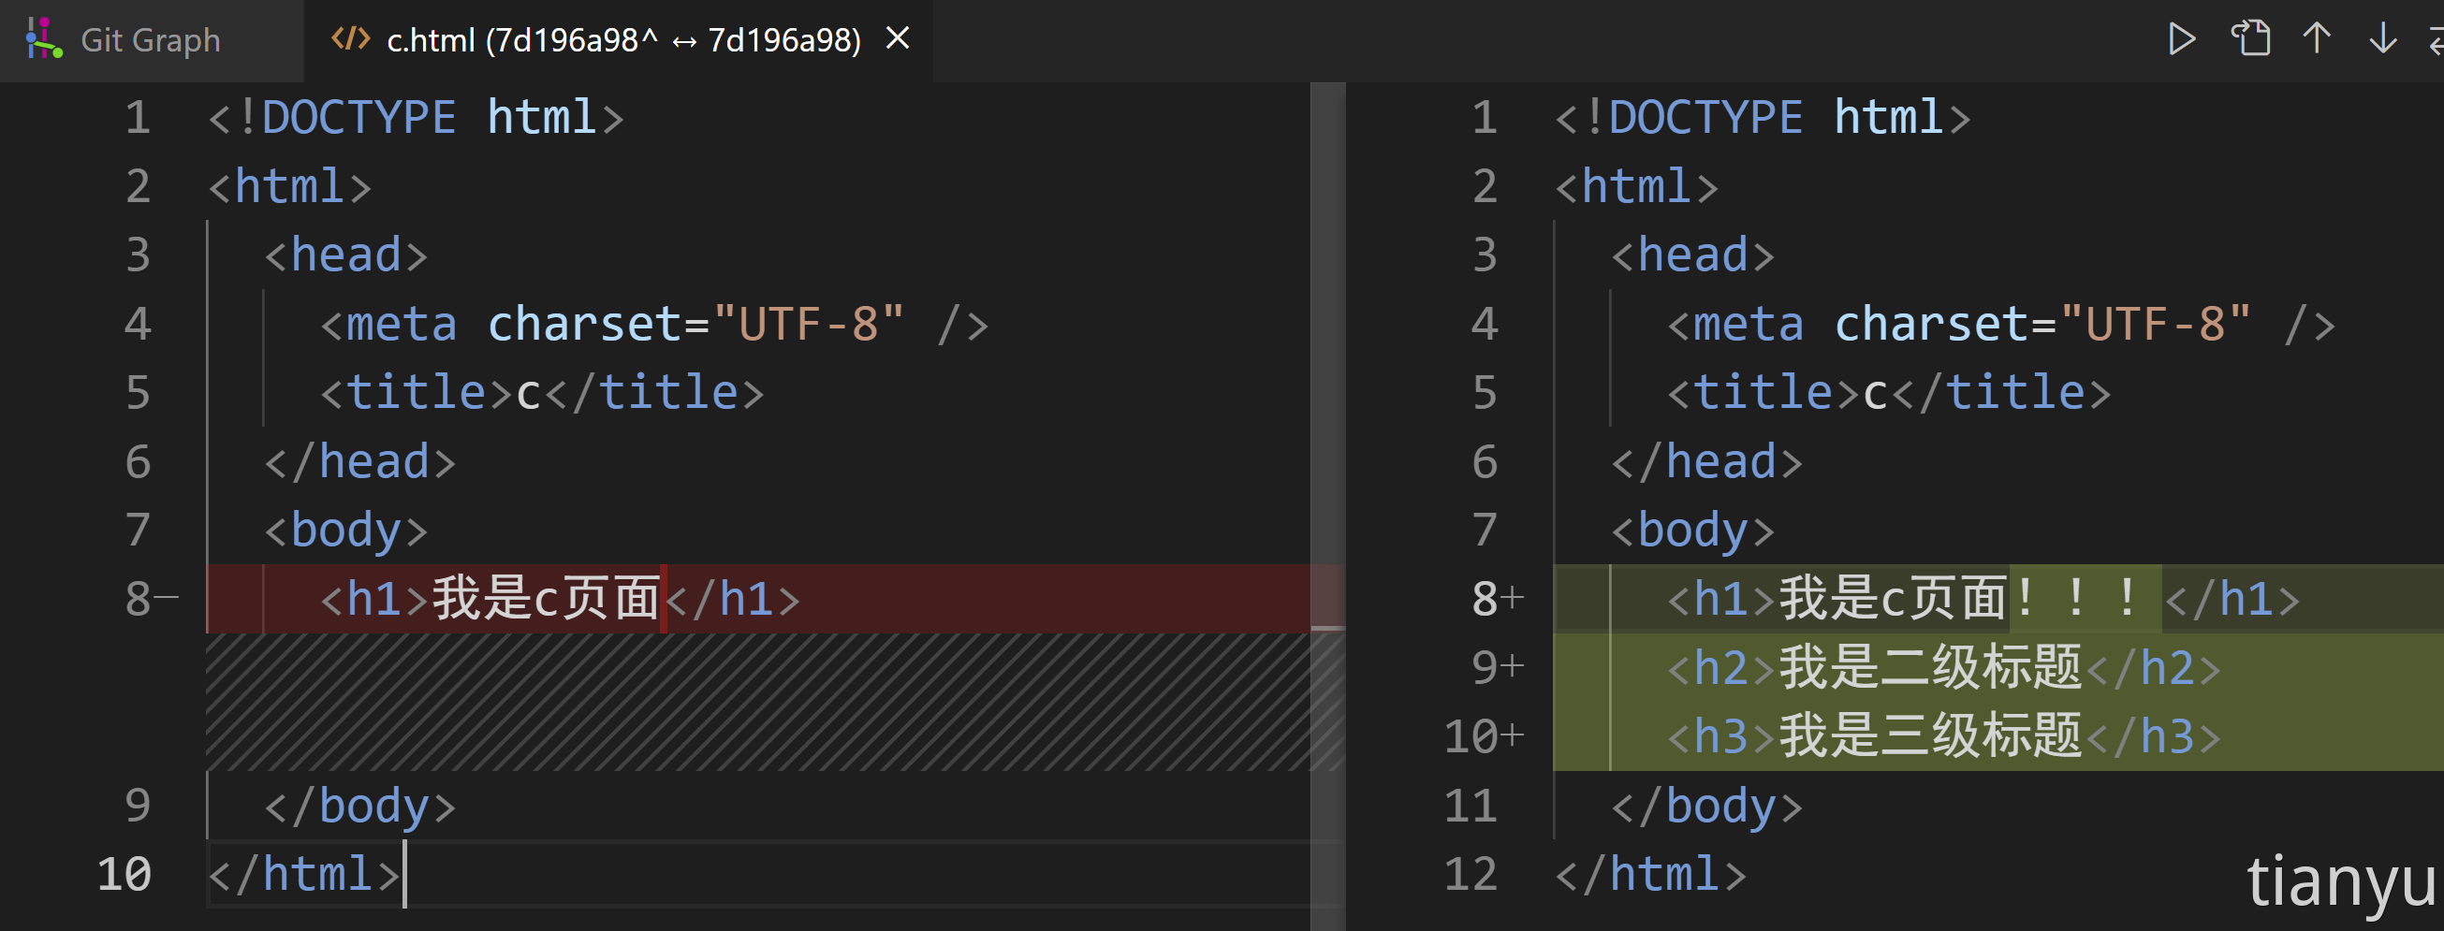The height and width of the screenshot is (931, 2444).
Task: Click right pane line 9 added marker
Action: point(1514,667)
